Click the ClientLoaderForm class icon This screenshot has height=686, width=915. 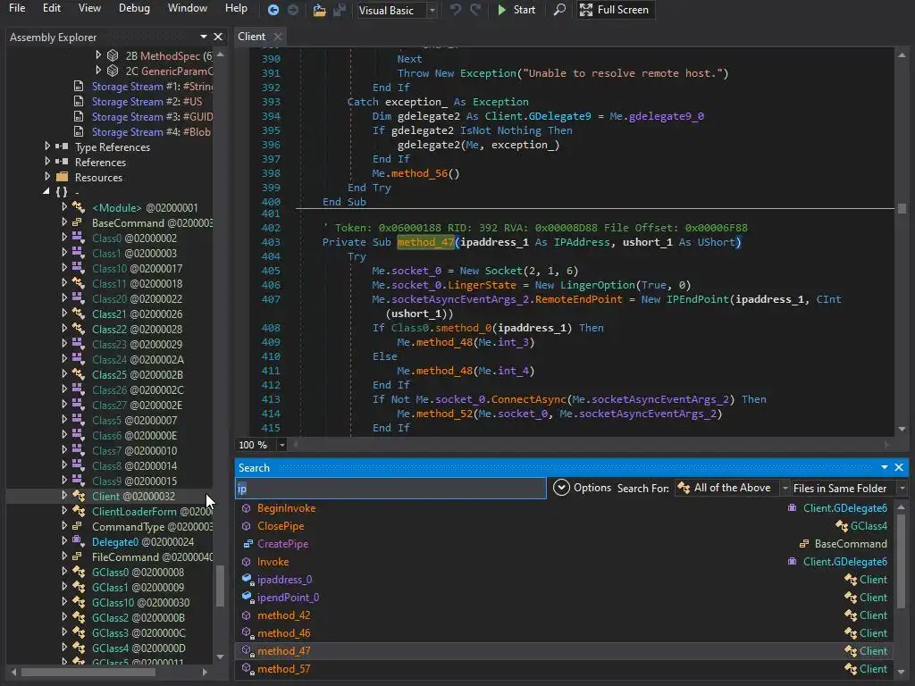(x=78, y=512)
